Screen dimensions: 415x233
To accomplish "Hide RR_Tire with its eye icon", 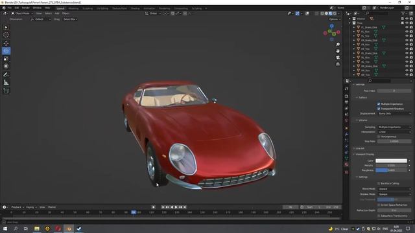I will coord(407,75).
